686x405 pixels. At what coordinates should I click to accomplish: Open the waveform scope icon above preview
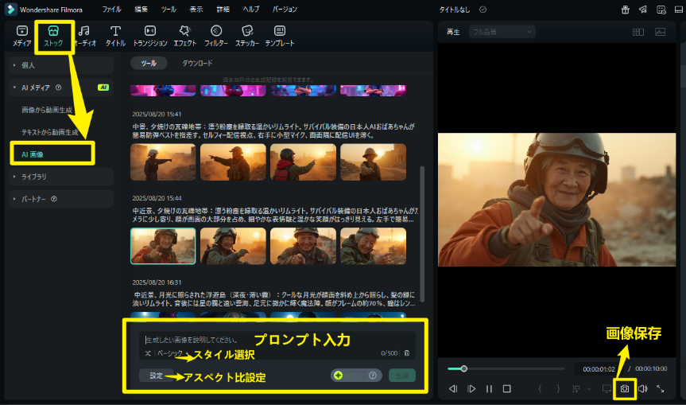click(661, 32)
